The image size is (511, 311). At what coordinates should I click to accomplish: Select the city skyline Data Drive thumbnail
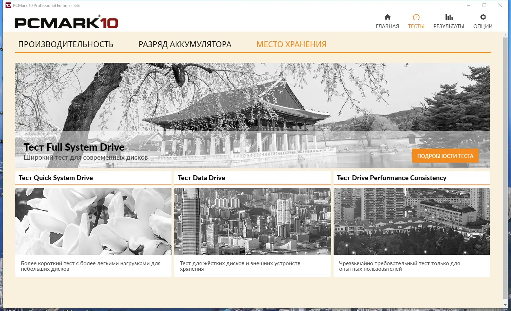[252, 221]
